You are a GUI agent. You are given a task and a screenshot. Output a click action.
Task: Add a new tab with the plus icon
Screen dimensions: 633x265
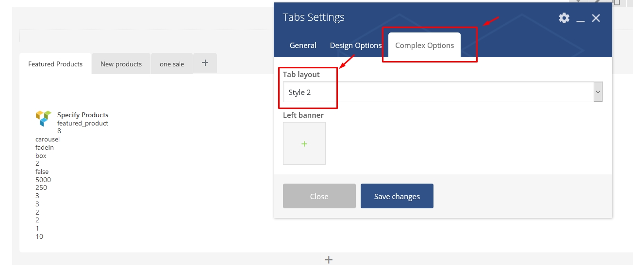click(x=205, y=63)
